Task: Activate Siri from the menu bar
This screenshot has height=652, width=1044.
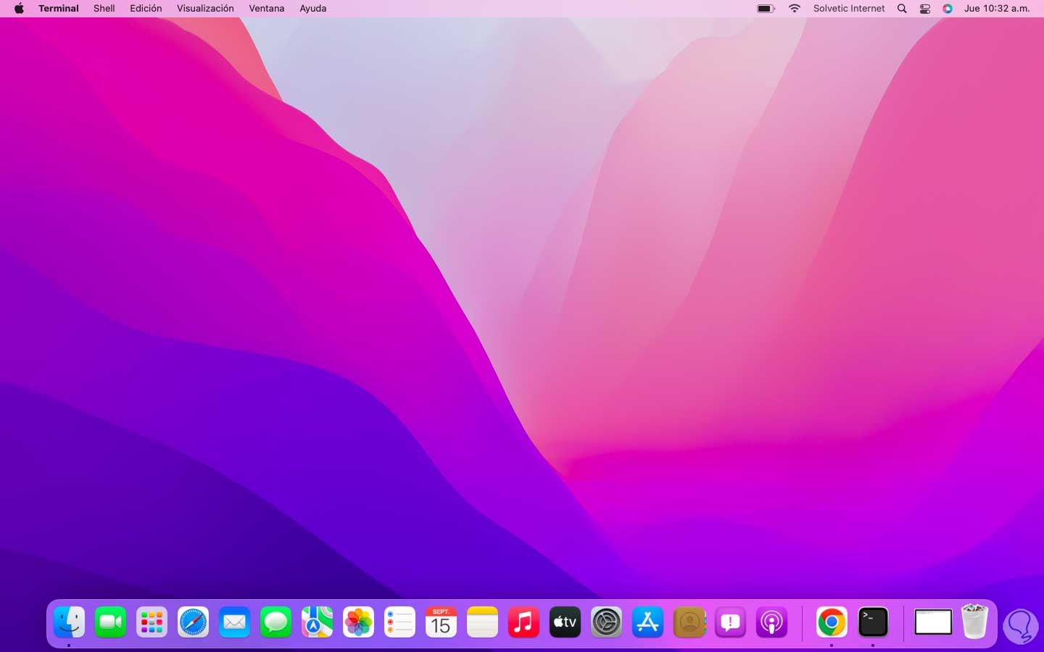Action: 948,9
